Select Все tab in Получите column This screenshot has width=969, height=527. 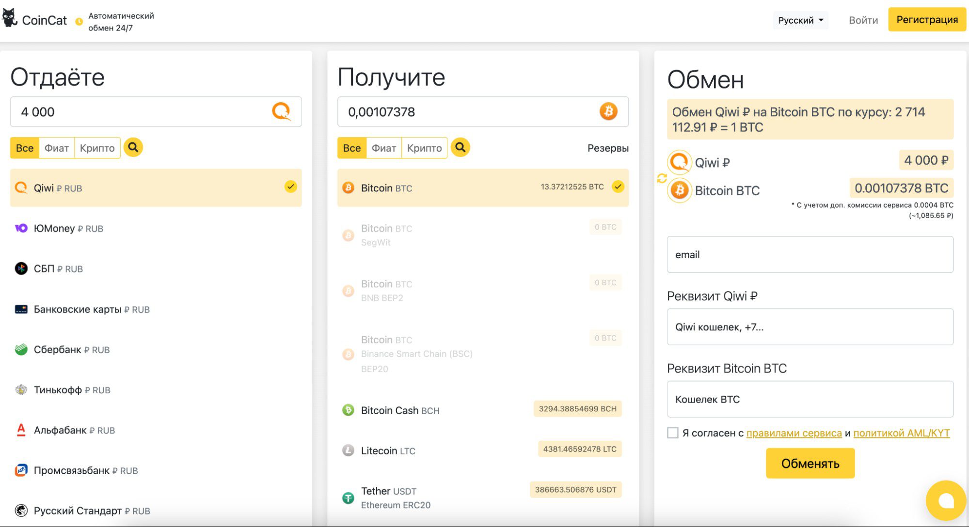[352, 148]
